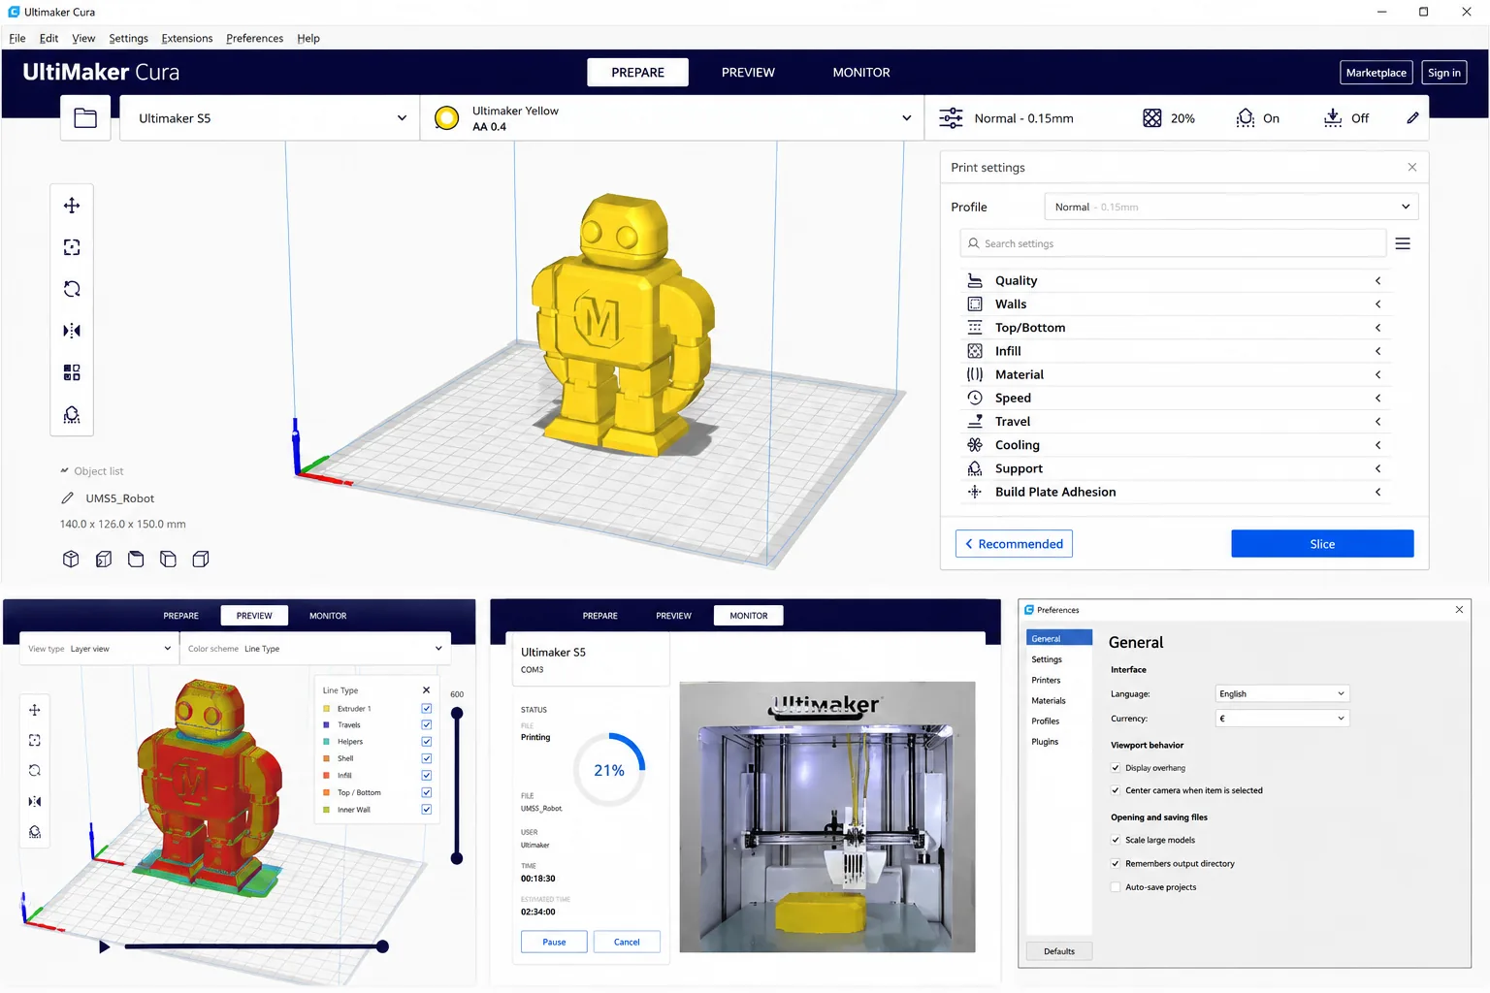The image size is (1490, 993).
Task: Toggle Display overhang checkbox
Action: coord(1116,768)
